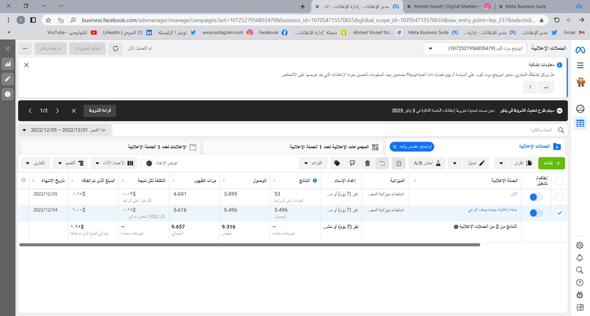Viewport: 590px width, 316px height.
Task: Open the performance columns dropdown
Action: 115,163
